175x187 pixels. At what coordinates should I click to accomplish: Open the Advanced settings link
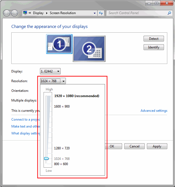(x=154, y=111)
